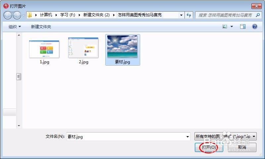Select 新建文件夹 (2) in the breadcrumb
Image resolution: width=265 pixels, height=159 pixels.
96,15
